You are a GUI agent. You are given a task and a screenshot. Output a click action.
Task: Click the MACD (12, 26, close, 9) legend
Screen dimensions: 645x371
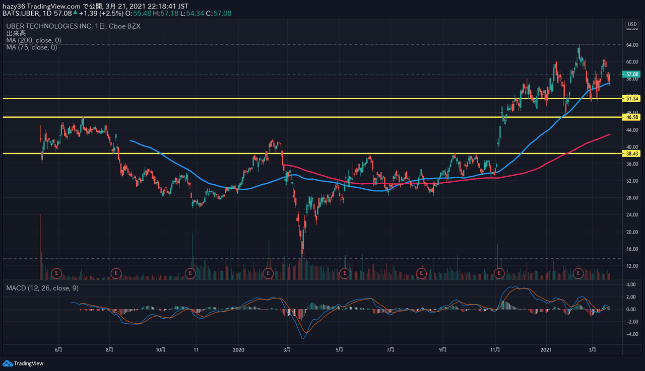[42, 288]
